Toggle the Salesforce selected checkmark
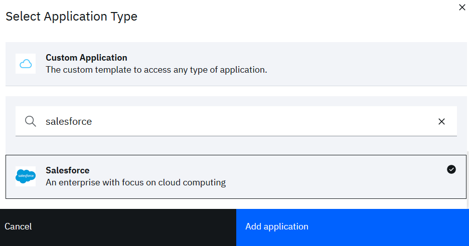The height and width of the screenshot is (246, 469). pyautogui.click(x=451, y=169)
